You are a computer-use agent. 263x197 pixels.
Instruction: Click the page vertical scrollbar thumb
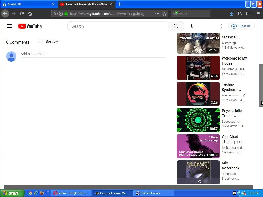(261, 85)
